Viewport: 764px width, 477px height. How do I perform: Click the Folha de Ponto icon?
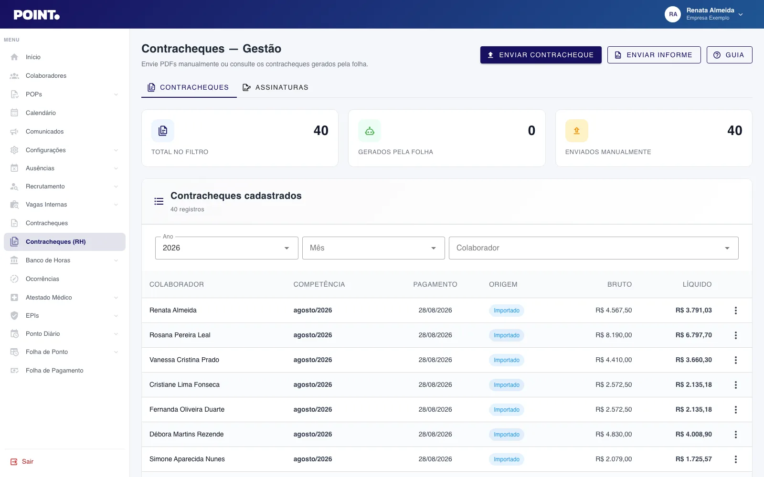point(14,352)
